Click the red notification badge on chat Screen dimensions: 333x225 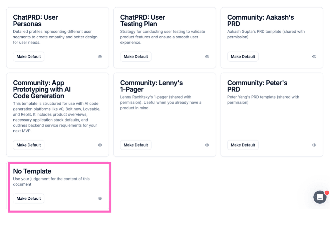pos(327,193)
